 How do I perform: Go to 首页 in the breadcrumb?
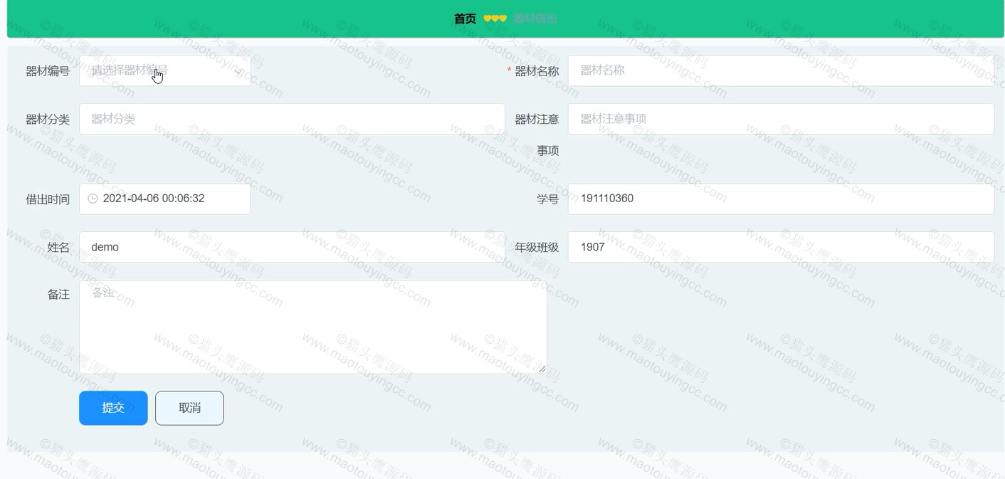tap(465, 19)
